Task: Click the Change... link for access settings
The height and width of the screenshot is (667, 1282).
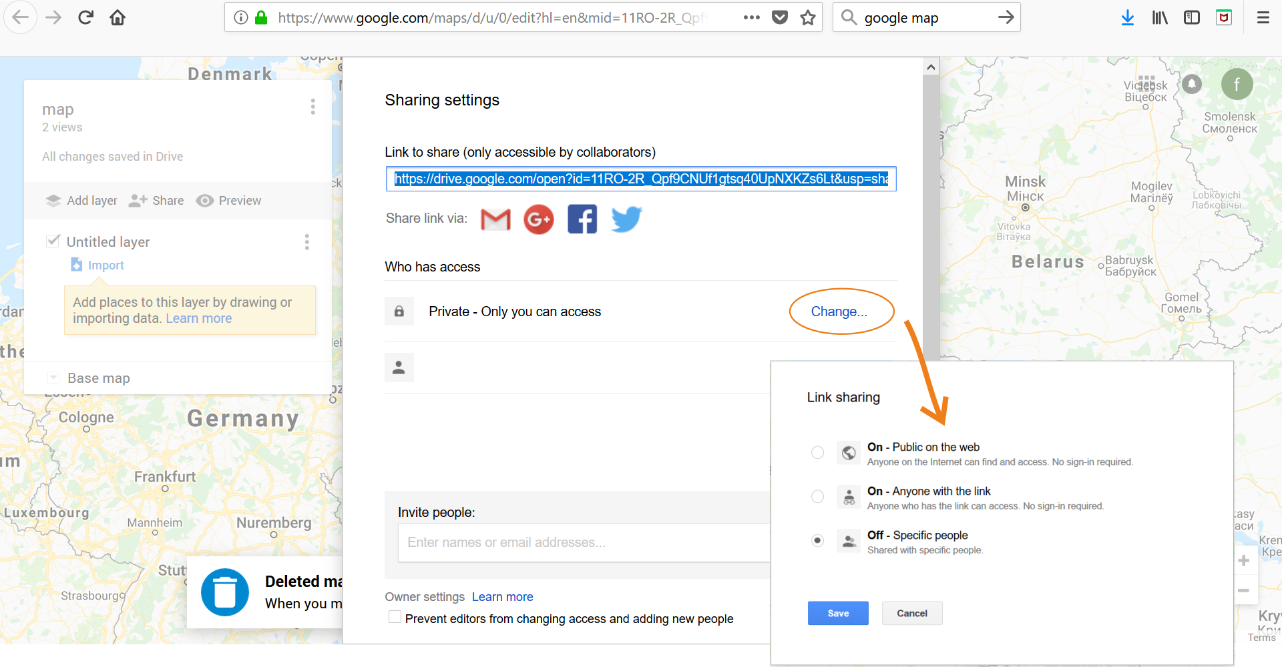Action: pos(841,311)
